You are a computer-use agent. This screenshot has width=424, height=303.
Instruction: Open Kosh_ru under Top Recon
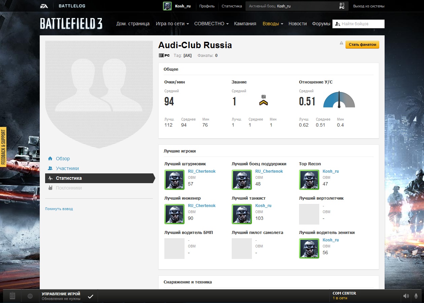pyautogui.click(x=331, y=171)
